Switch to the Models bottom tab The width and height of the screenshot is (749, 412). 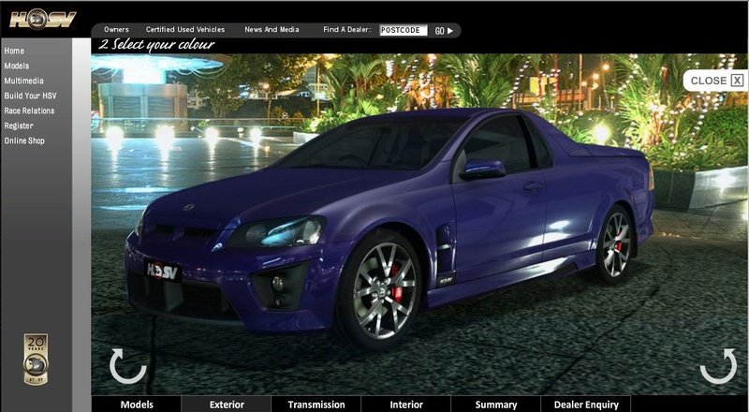137,405
